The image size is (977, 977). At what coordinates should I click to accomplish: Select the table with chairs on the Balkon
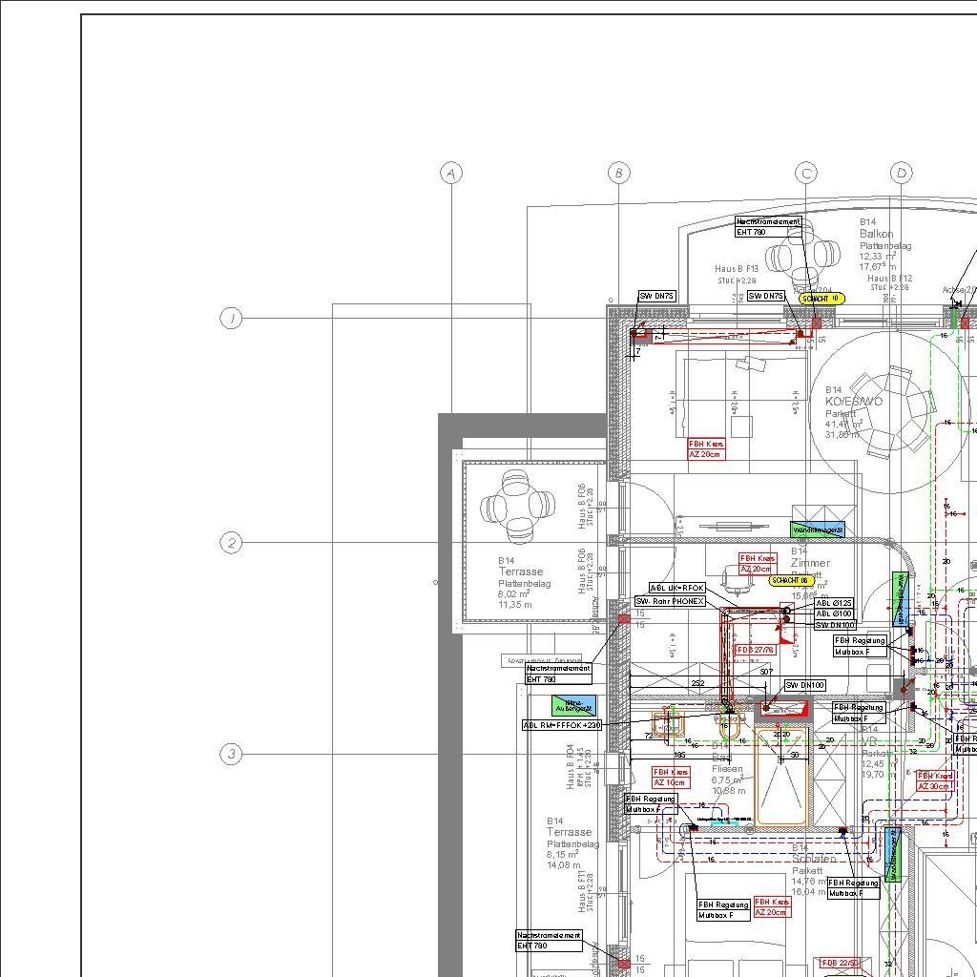[801, 256]
